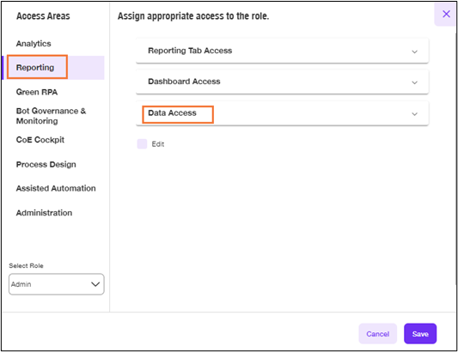The width and height of the screenshot is (458, 352).
Task: Tick the Edit checkbox
Action: (x=142, y=144)
